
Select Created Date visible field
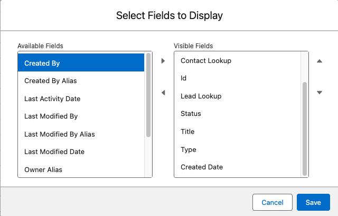[238, 167]
